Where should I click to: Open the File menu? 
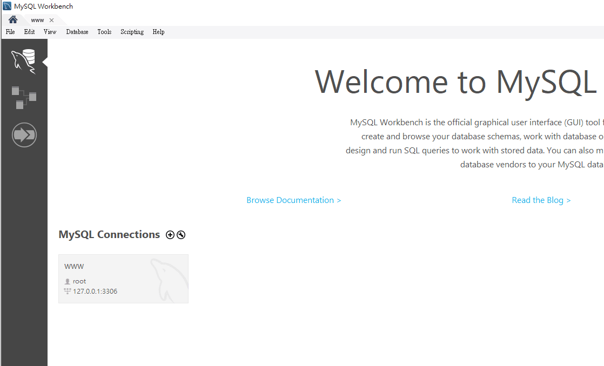click(x=10, y=32)
